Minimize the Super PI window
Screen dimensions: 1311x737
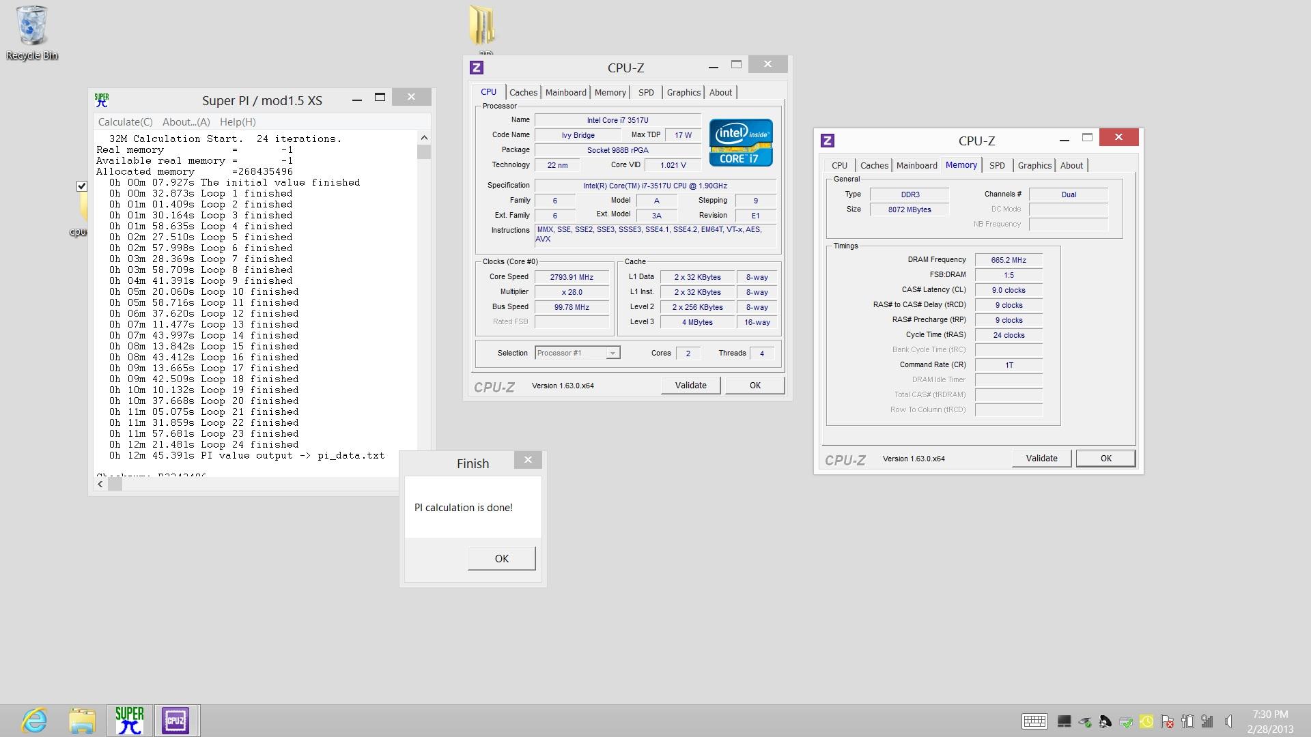tap(356, 100)
